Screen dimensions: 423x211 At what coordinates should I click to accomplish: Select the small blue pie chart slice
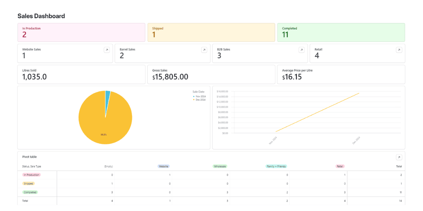pyautogui.click(x=108, y=95)
